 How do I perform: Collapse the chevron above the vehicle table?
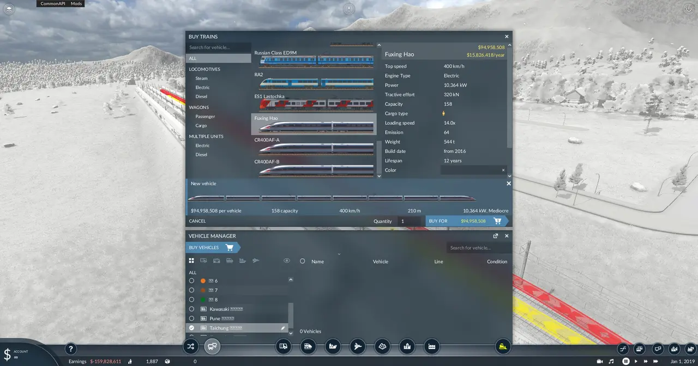tap(339, 254)
